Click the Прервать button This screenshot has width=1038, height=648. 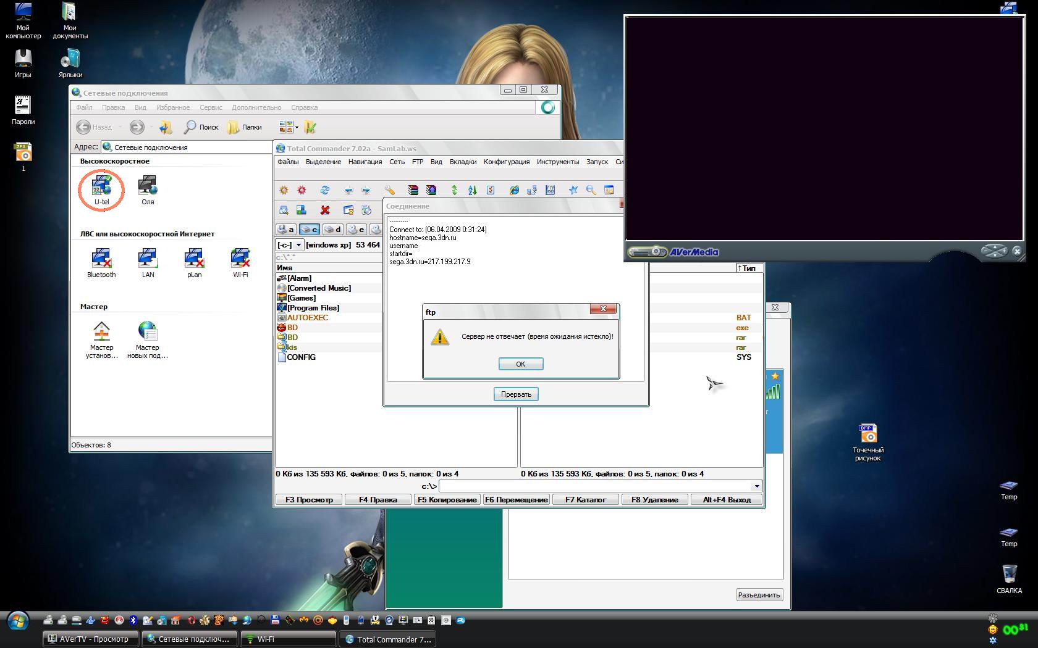(516, 394)
